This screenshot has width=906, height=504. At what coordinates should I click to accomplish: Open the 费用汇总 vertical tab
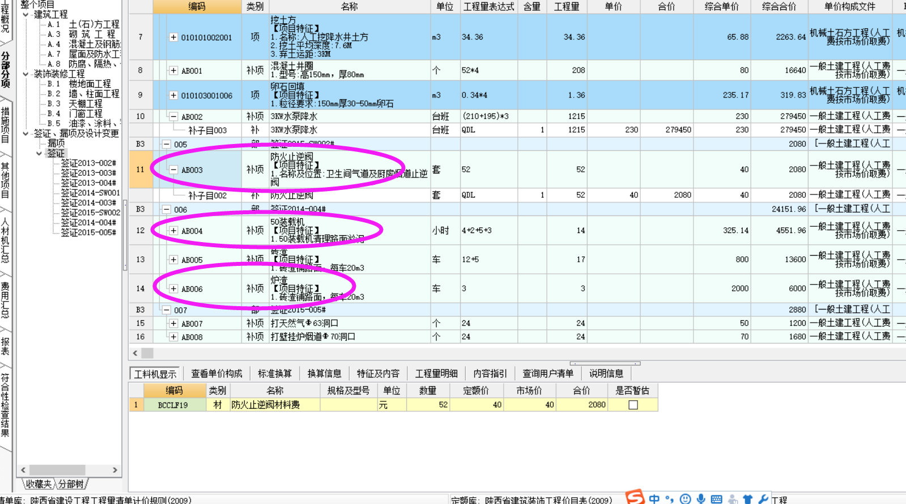(x=5, y=300)
